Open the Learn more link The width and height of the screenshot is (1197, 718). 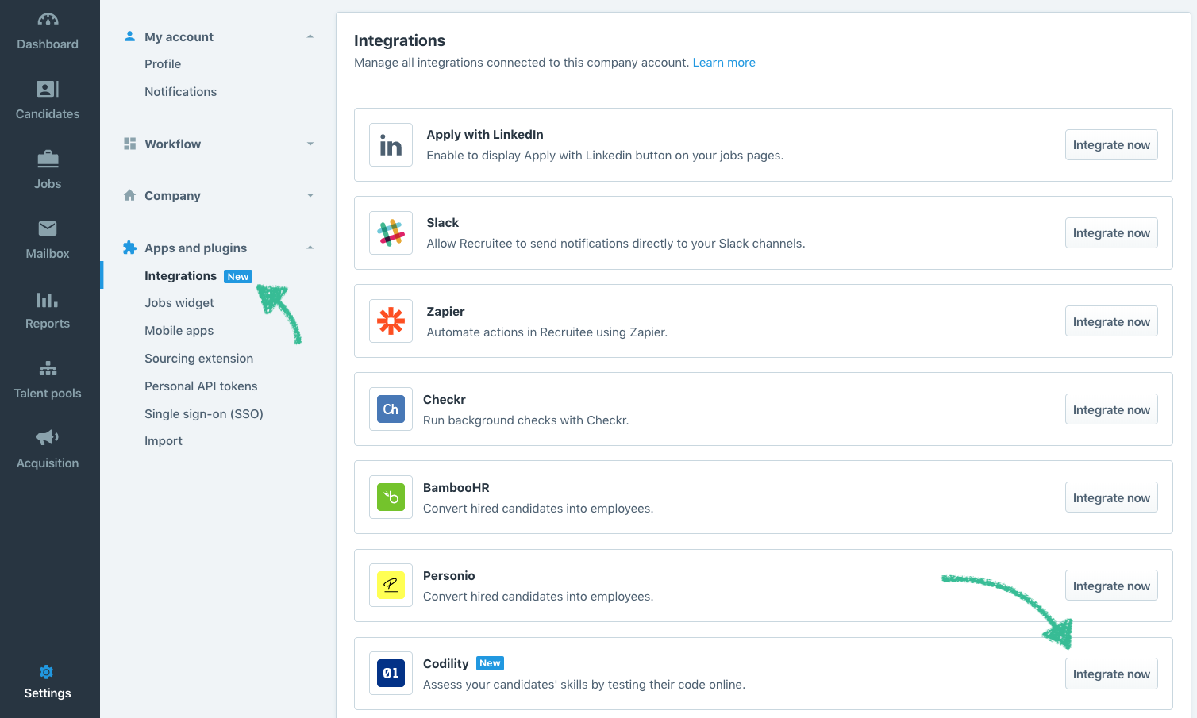tap(724, 62)
